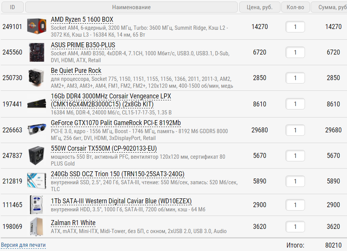
Task: Select product ID 250730
Action: coord(12,78)
